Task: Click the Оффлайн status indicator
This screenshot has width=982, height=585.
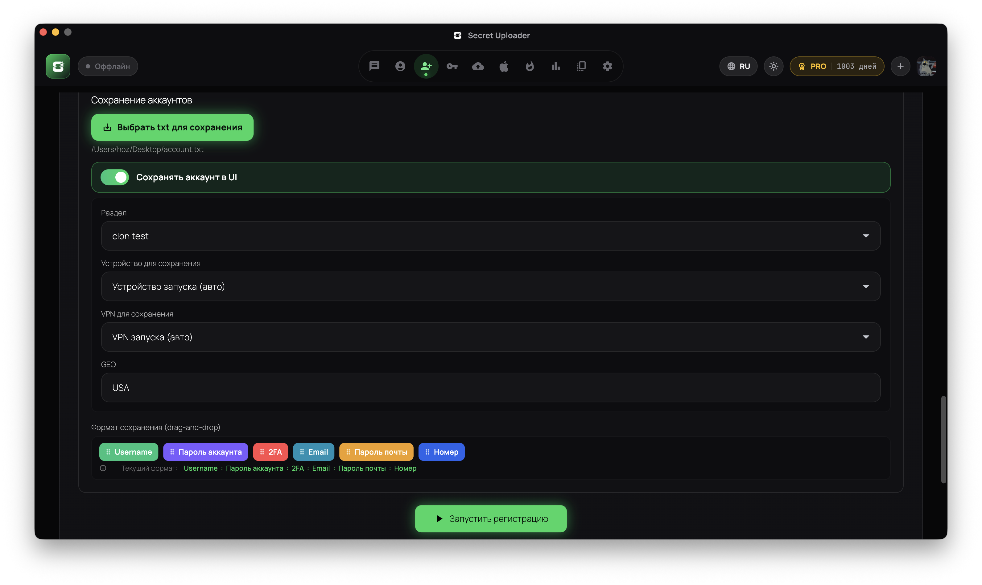Action: tap(108, 66)
